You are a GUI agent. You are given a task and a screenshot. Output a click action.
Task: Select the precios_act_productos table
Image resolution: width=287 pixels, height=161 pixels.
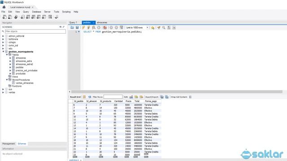click(x=26, y=71)
